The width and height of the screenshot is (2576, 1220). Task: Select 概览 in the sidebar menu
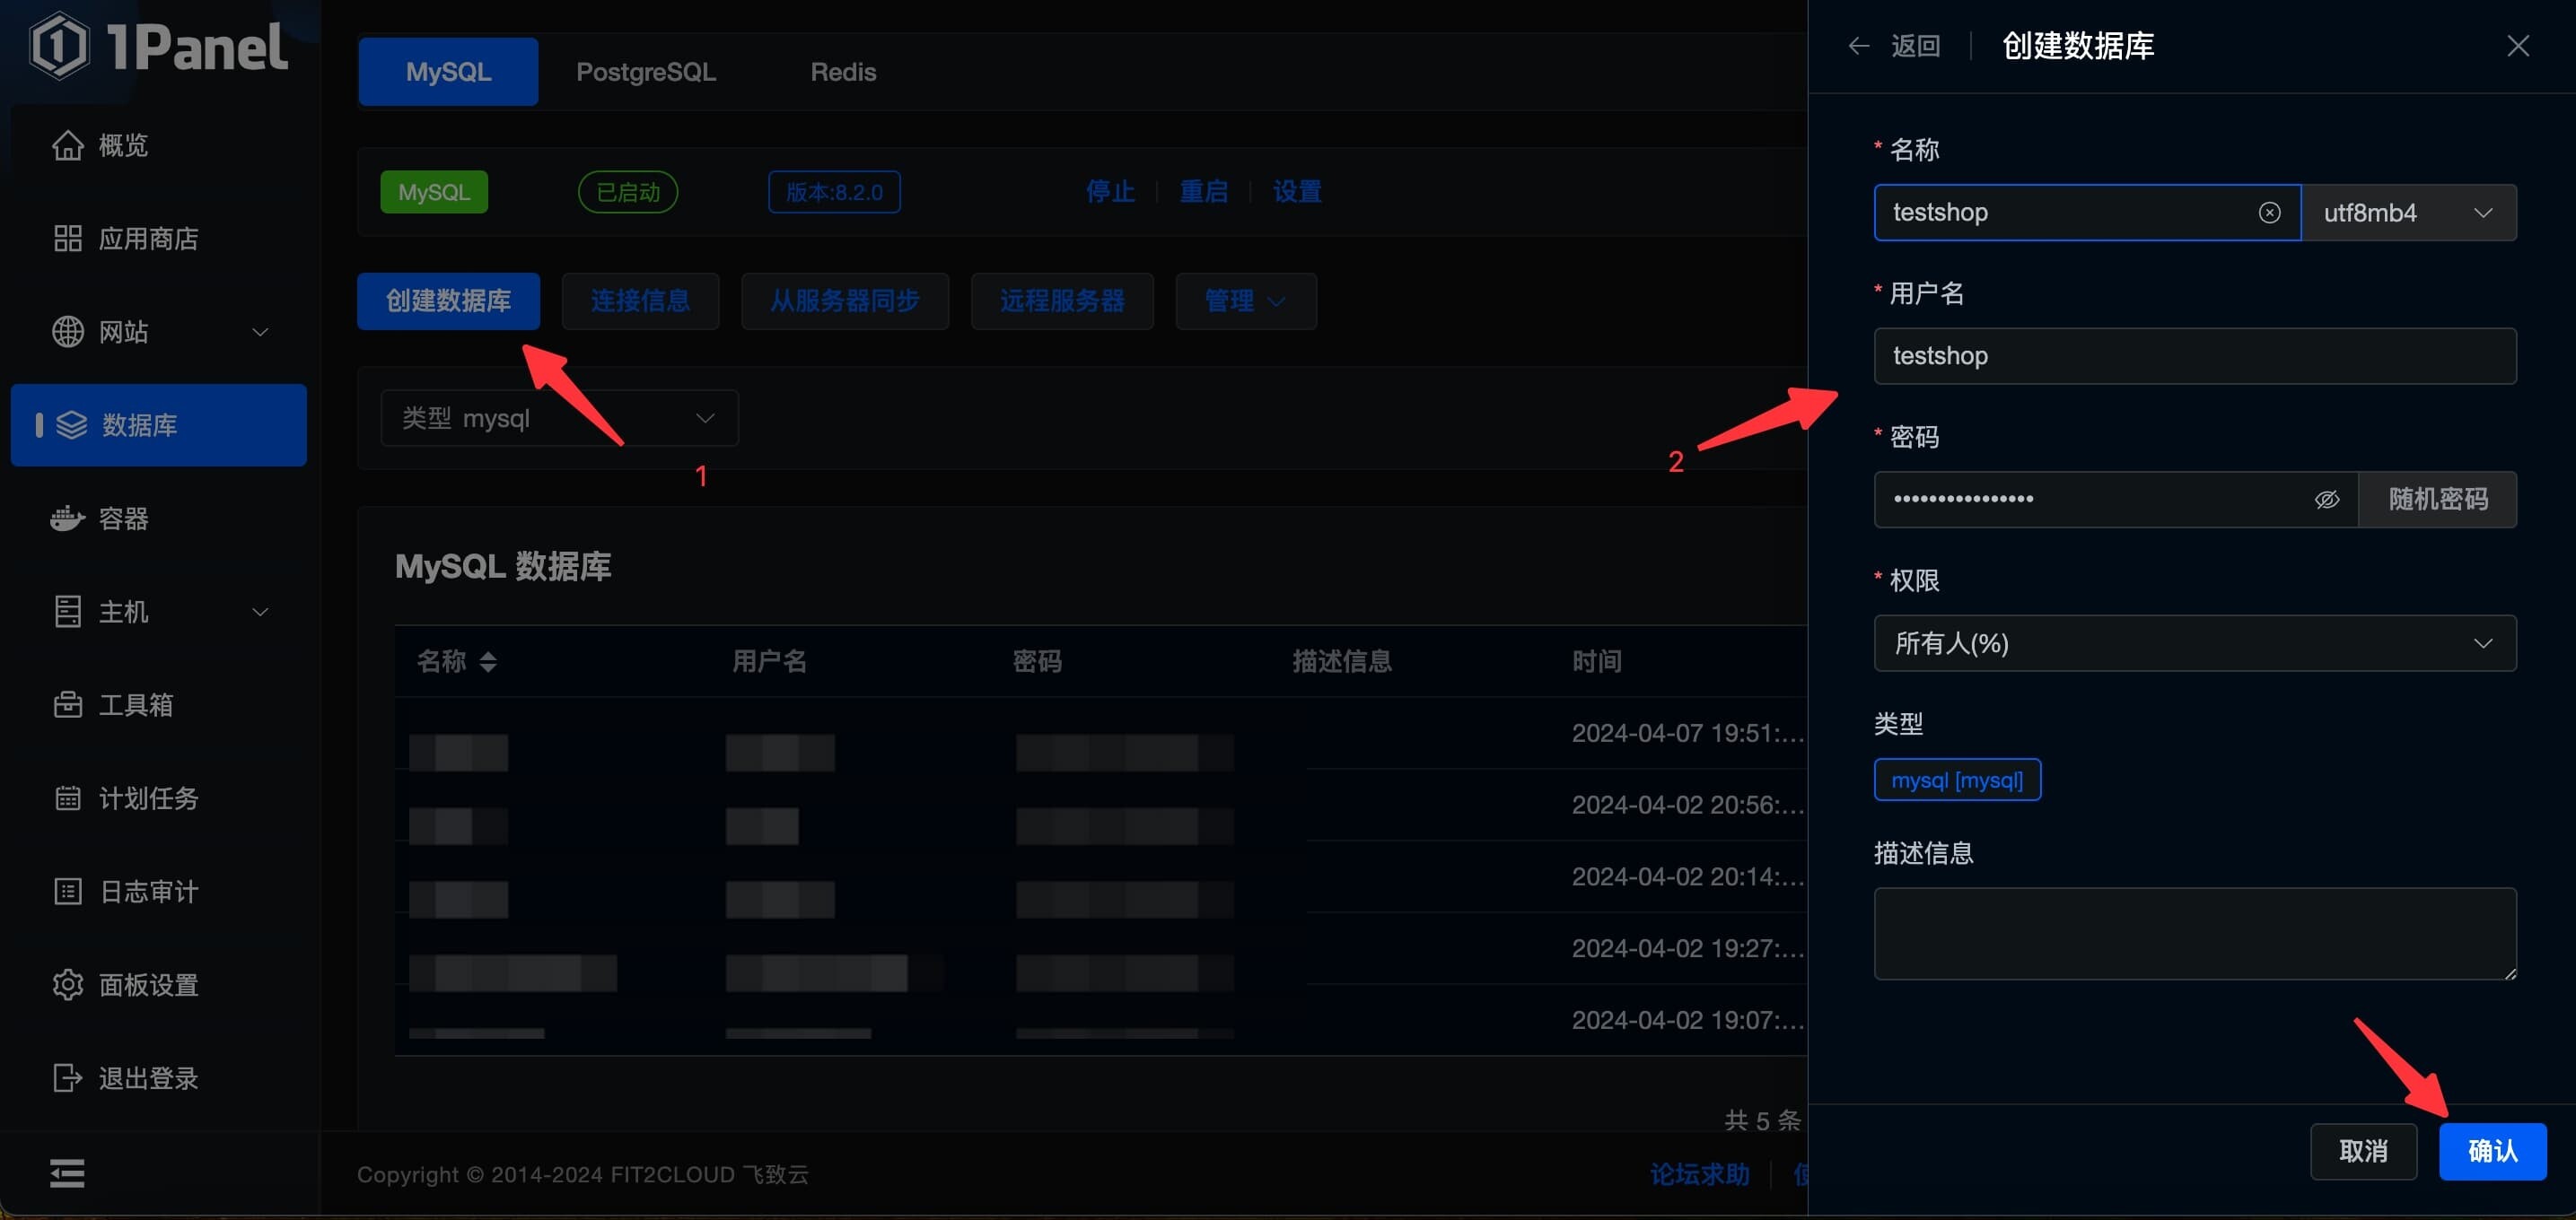[x=158, y=146]
